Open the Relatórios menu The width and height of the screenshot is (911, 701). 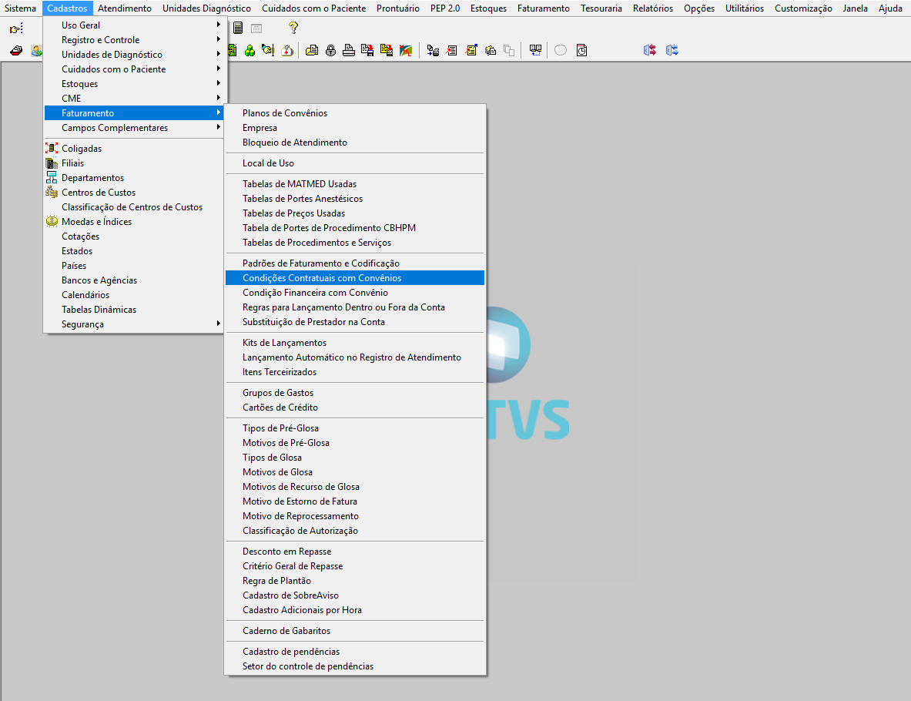(653, 8)
